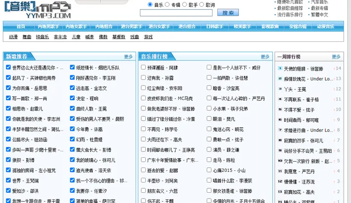Open the 杂锦合辑 nav tab
This screenshot has height=203, width=351.
pos(298,26)
